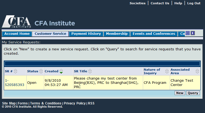205x113 pixels.
Task: Open service request 1-520585393
Action: point(15,82)
